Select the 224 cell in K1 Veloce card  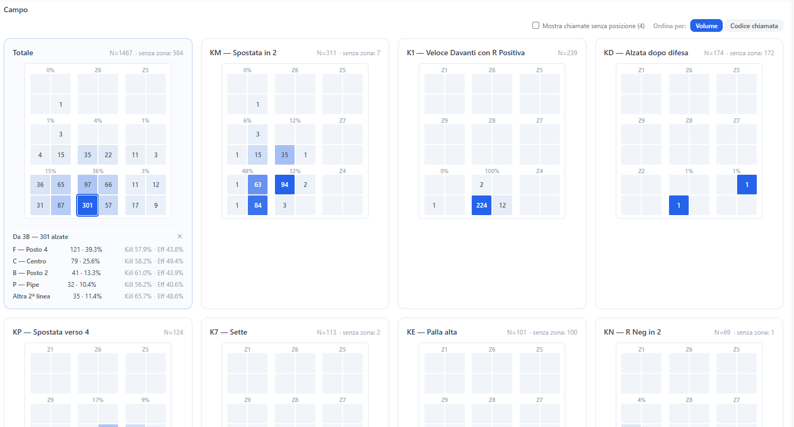(x=481, y=206)
